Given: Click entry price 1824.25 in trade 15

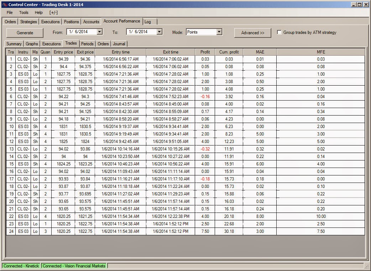Looking at the screenshot, I should coord(63,164).
